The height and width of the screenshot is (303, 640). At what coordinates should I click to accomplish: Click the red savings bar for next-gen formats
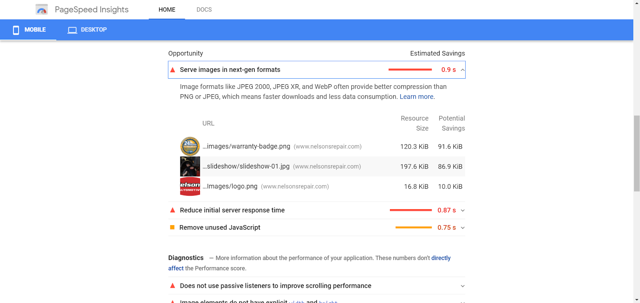click(x=410, y=70)
